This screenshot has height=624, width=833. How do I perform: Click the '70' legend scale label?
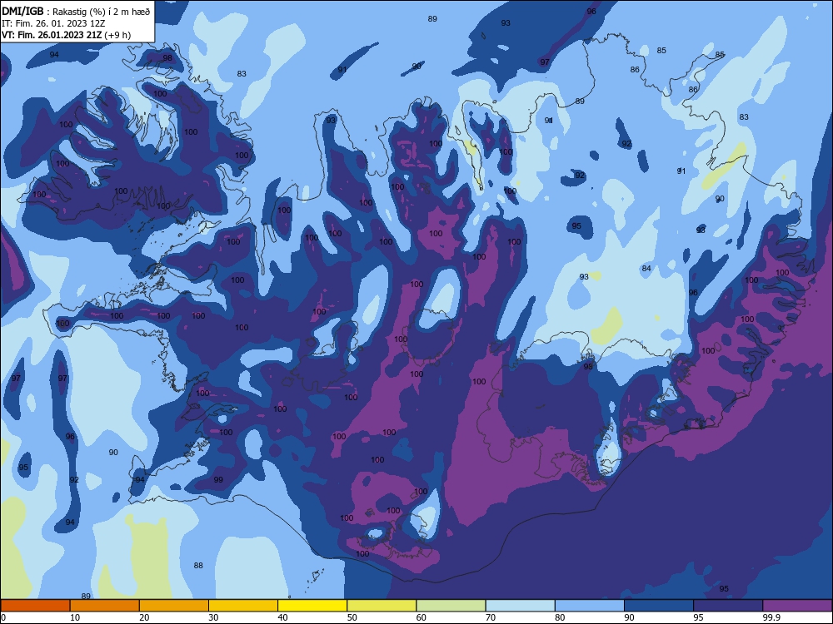coord(491,617)
